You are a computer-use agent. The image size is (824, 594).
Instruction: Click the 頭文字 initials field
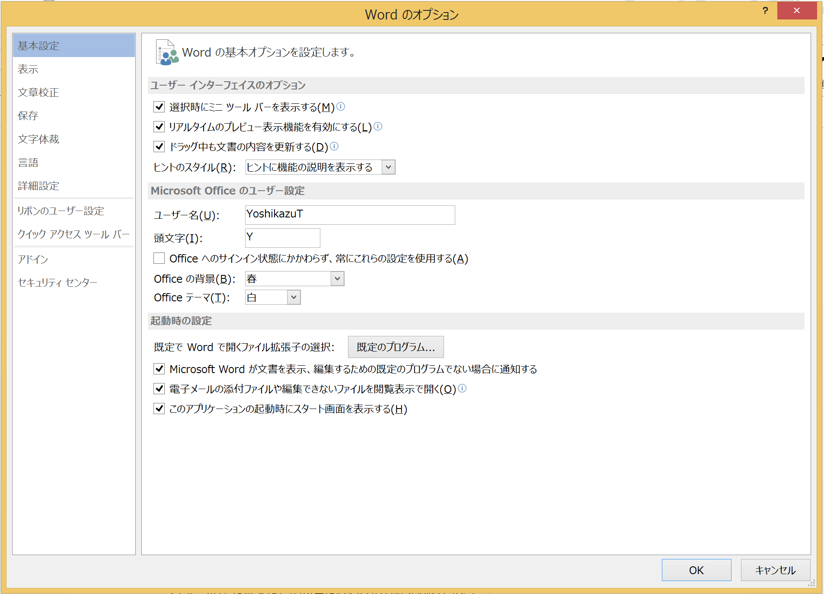[x=282, y=238]
